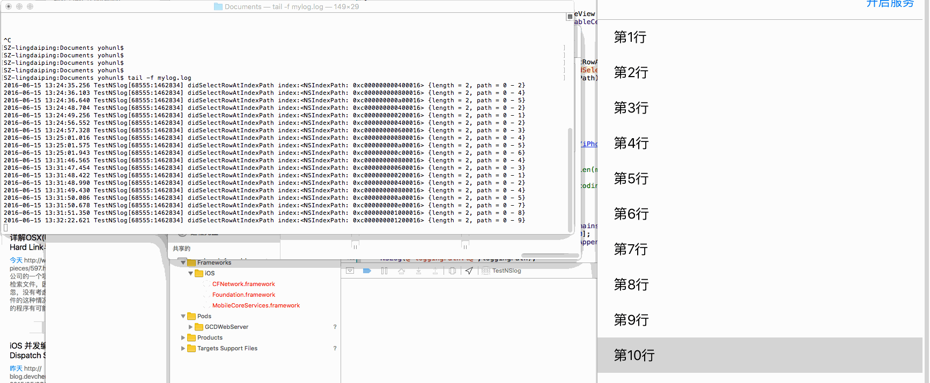Tap 第6行 in the simulator list
Viewport: 930px width, 383px height.
point(760,214)
